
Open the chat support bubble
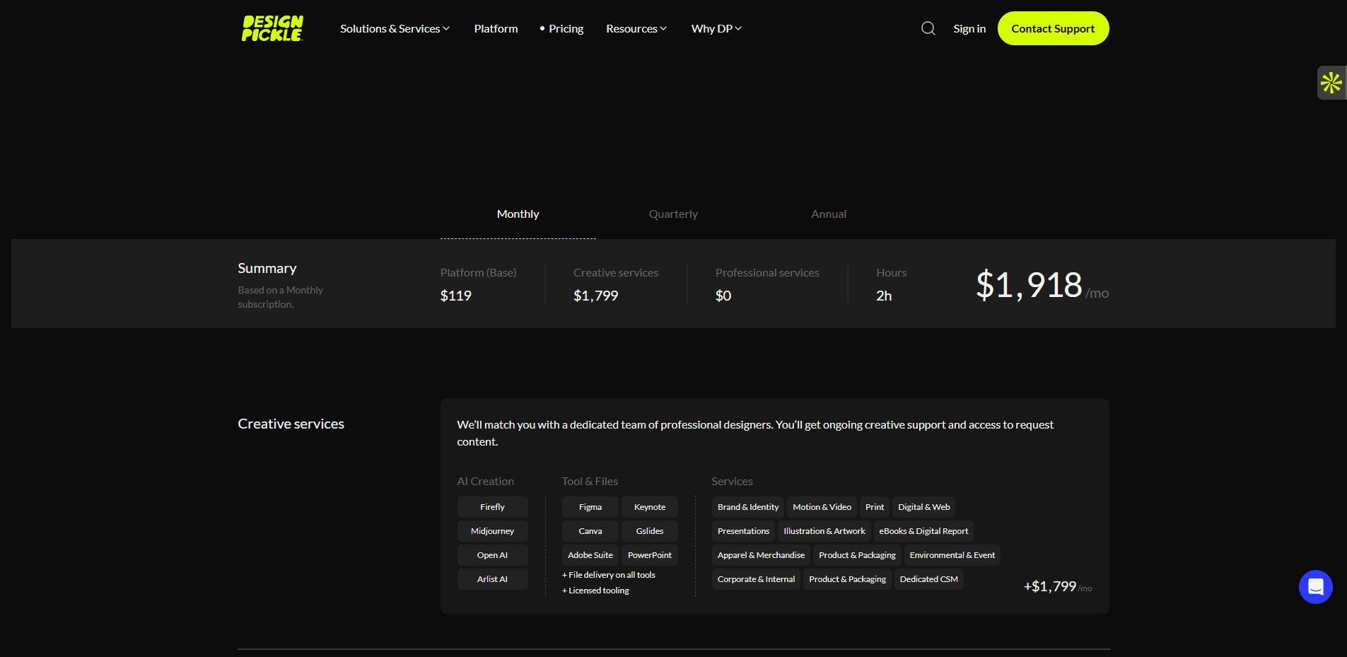click(1314, 586)
